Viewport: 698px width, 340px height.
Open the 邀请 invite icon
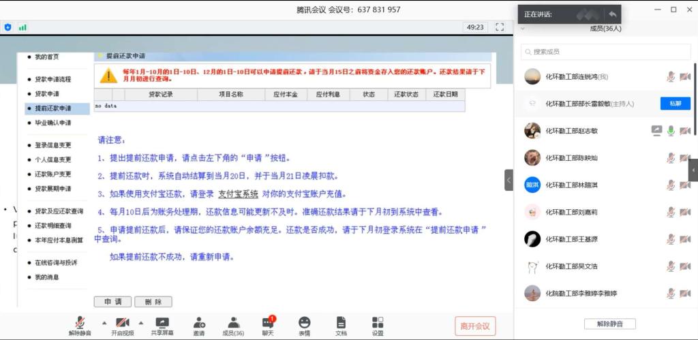[x=199, y=322]
